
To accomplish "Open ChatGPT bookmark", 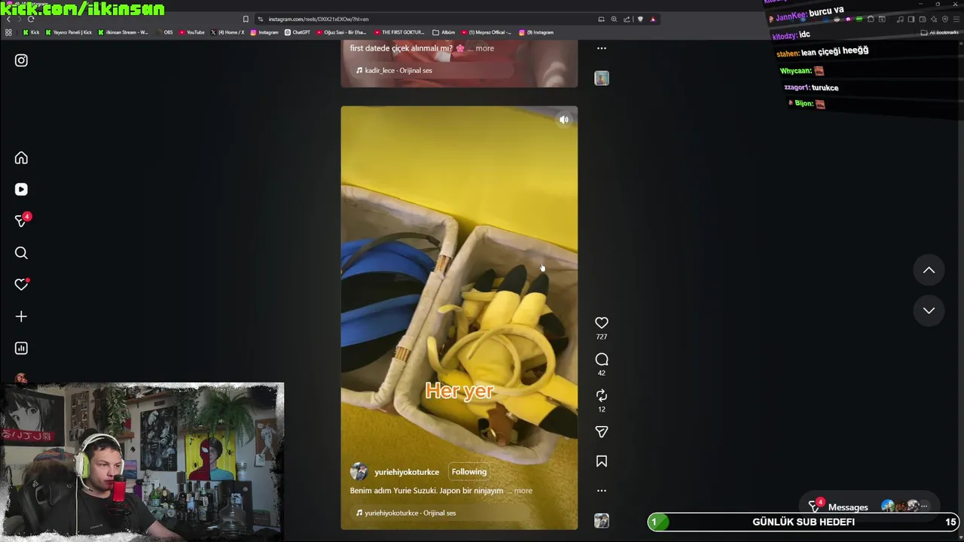I will [x=297, y=32].
